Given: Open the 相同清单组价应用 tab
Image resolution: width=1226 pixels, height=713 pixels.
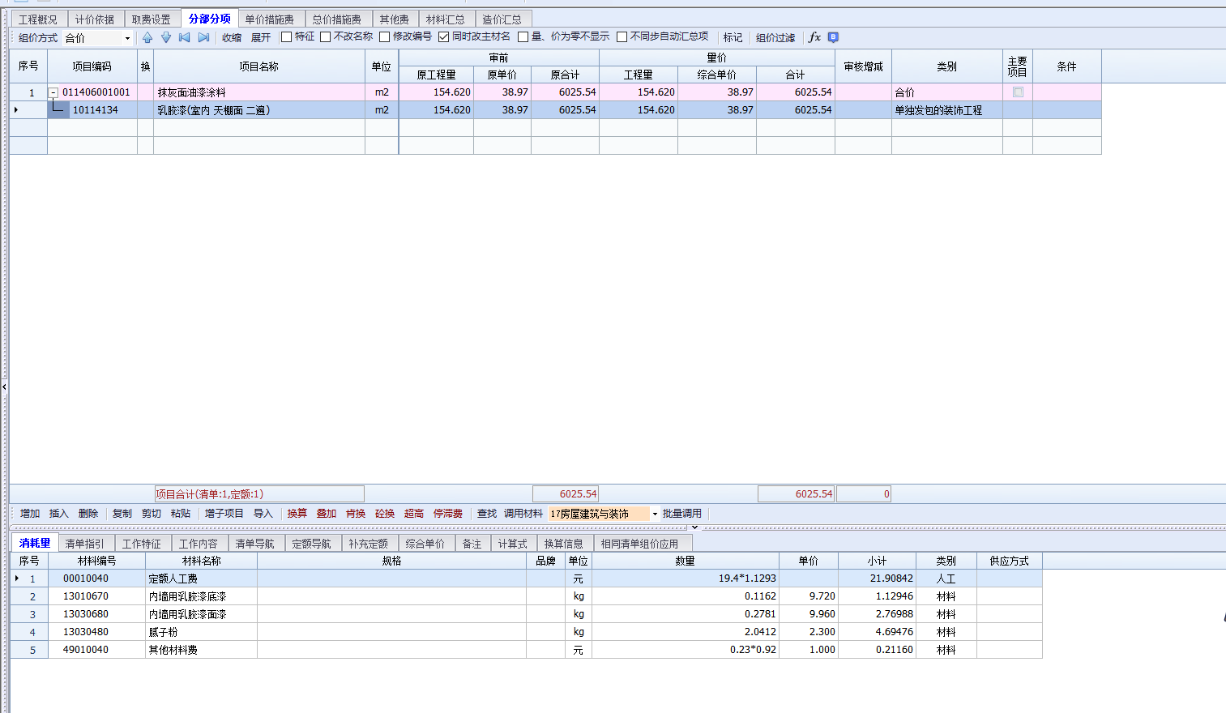Looking at the screenshot, I should 640,544.
